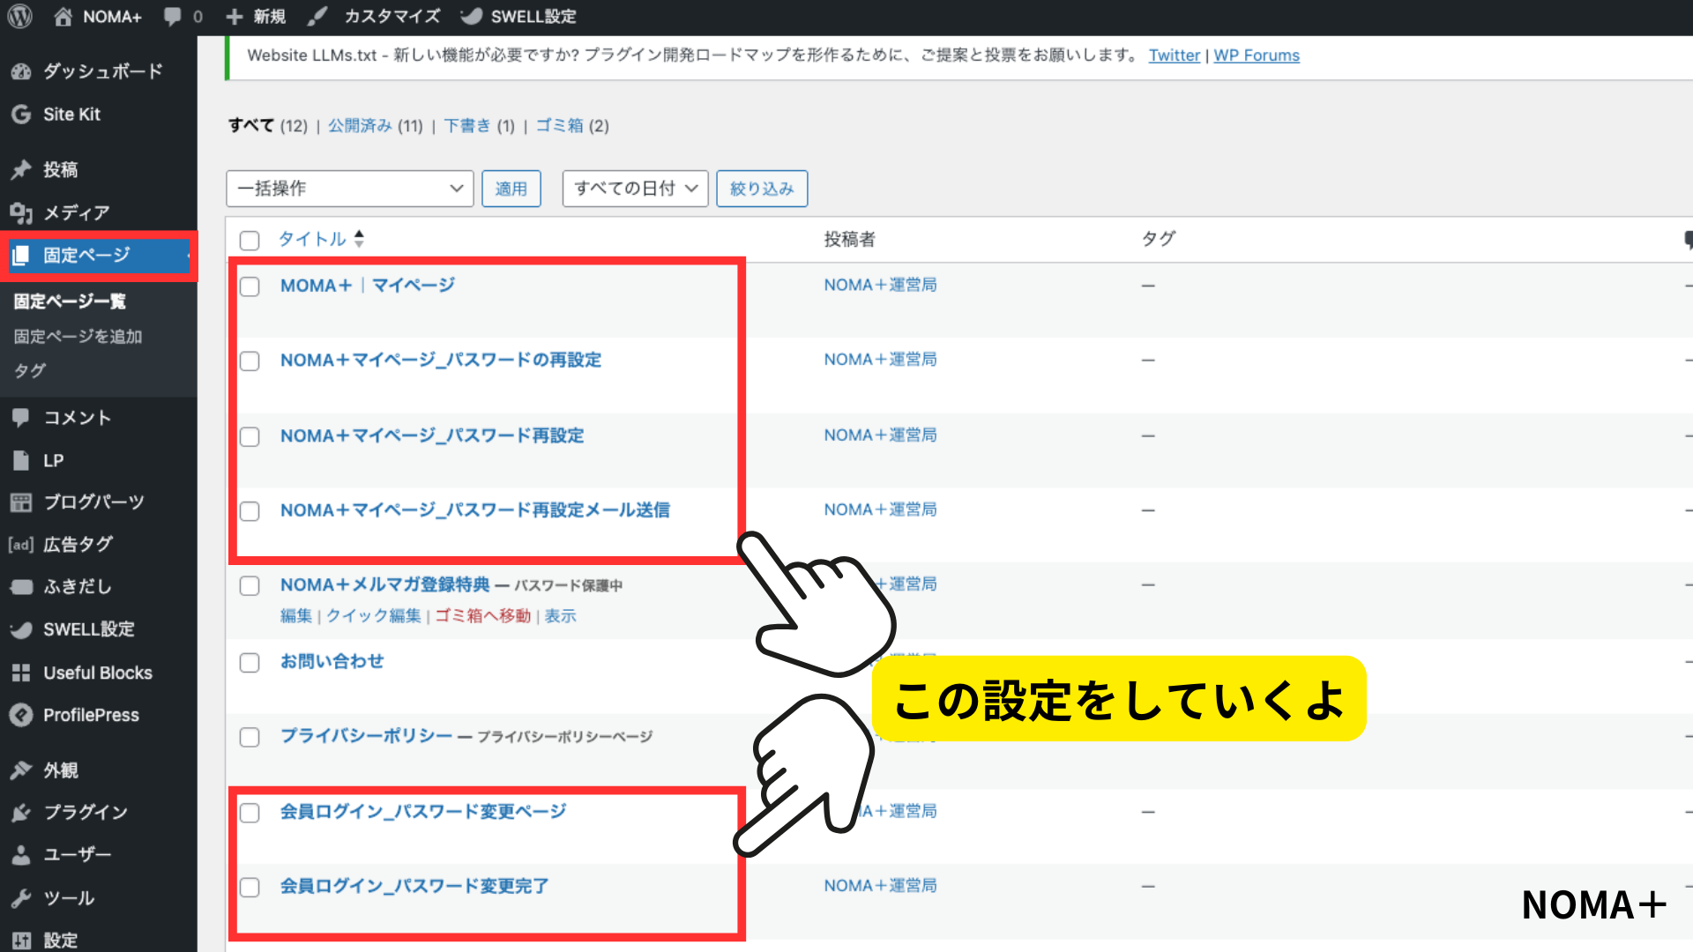The height and width of the screenshot is (952, 1693).
Task: Click the ユーザー person icon
Action: [21, 855]
